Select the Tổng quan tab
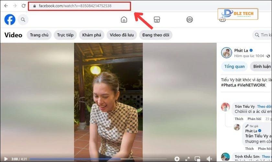 click(x=234, y=66)
